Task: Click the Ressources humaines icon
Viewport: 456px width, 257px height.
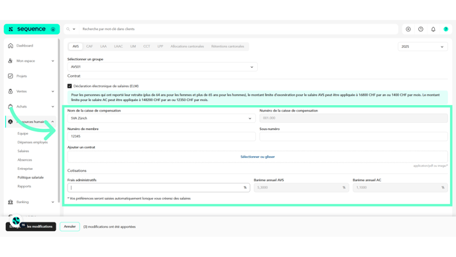Action: 11,122
